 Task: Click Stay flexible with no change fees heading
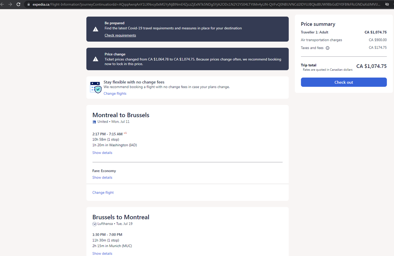coord(134,82)
